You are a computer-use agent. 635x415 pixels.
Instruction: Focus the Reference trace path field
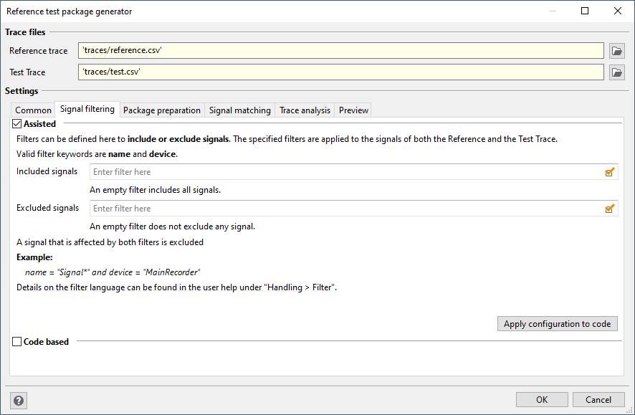click(341, 51)
